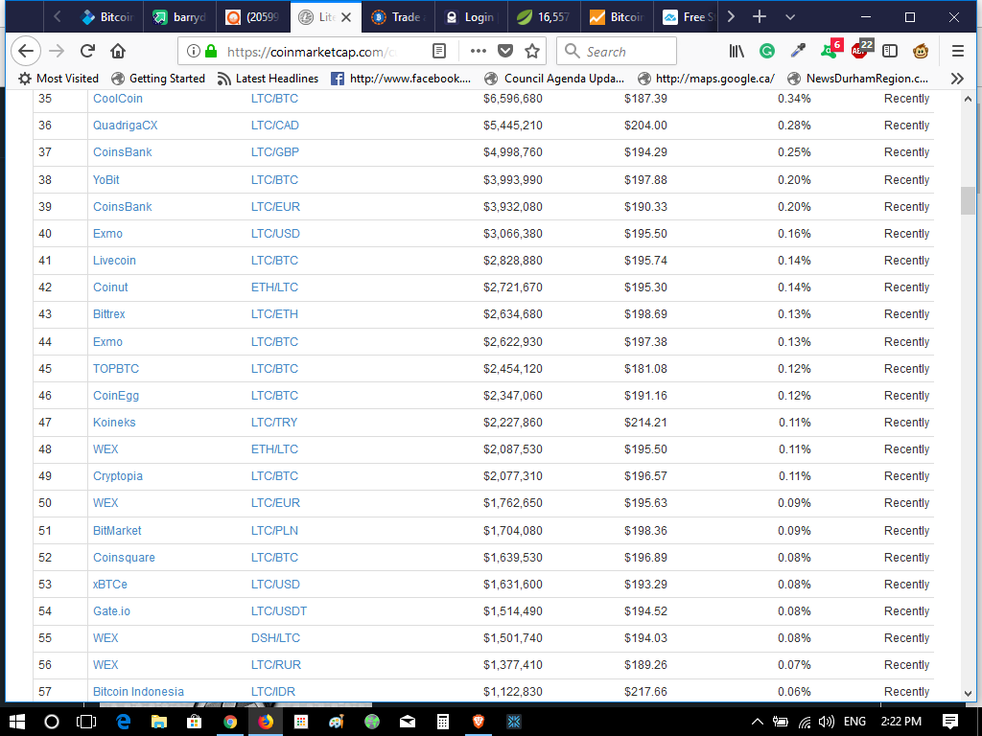982x736 pixels.
Task: Open the green extension with badge 6
Action: tap(831, 50)
